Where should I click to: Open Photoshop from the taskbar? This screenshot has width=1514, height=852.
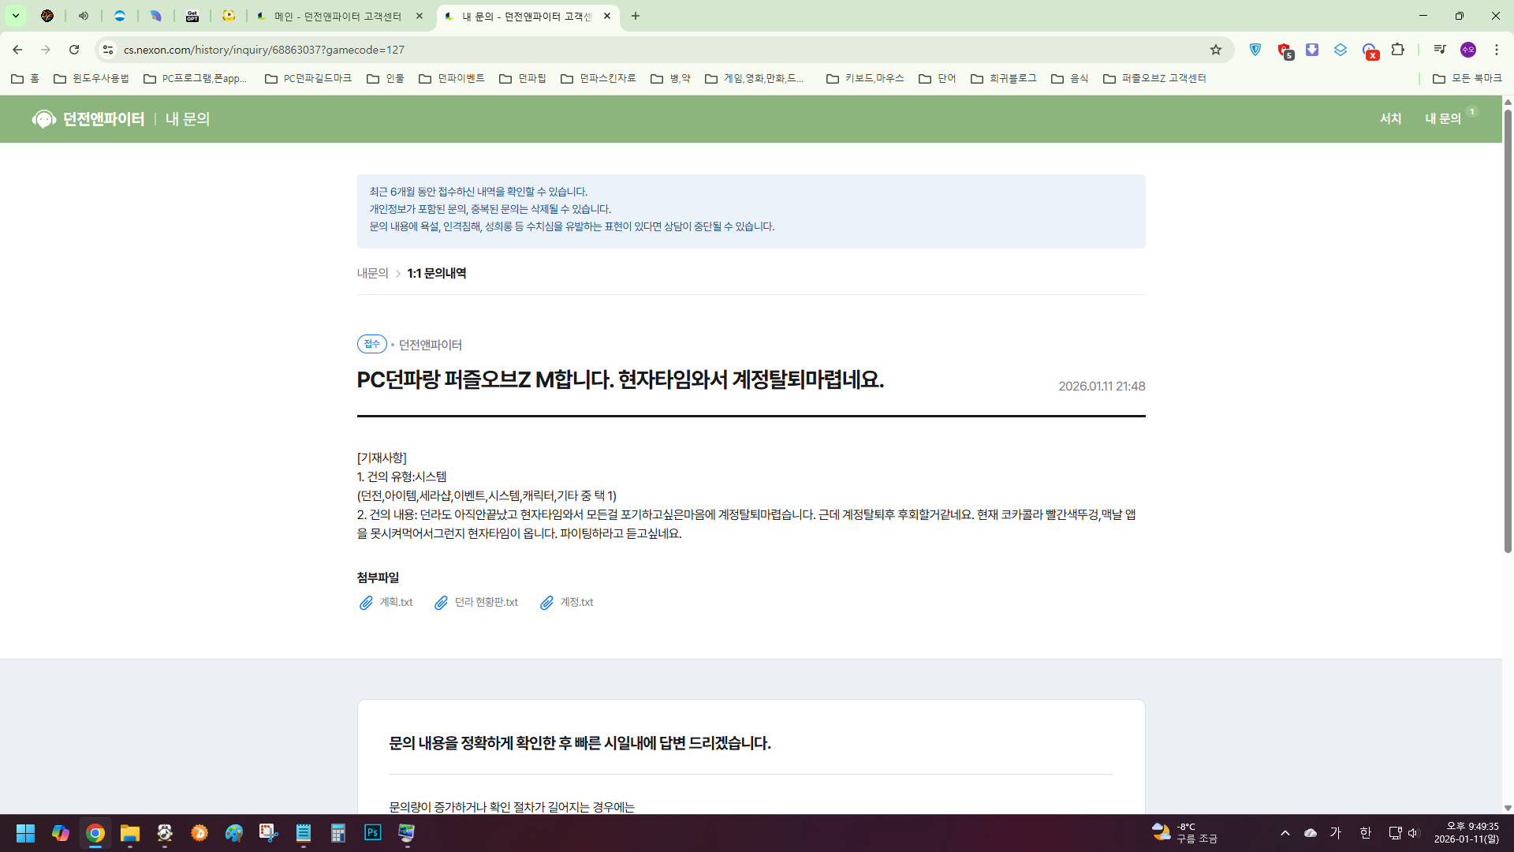(372, 833)
